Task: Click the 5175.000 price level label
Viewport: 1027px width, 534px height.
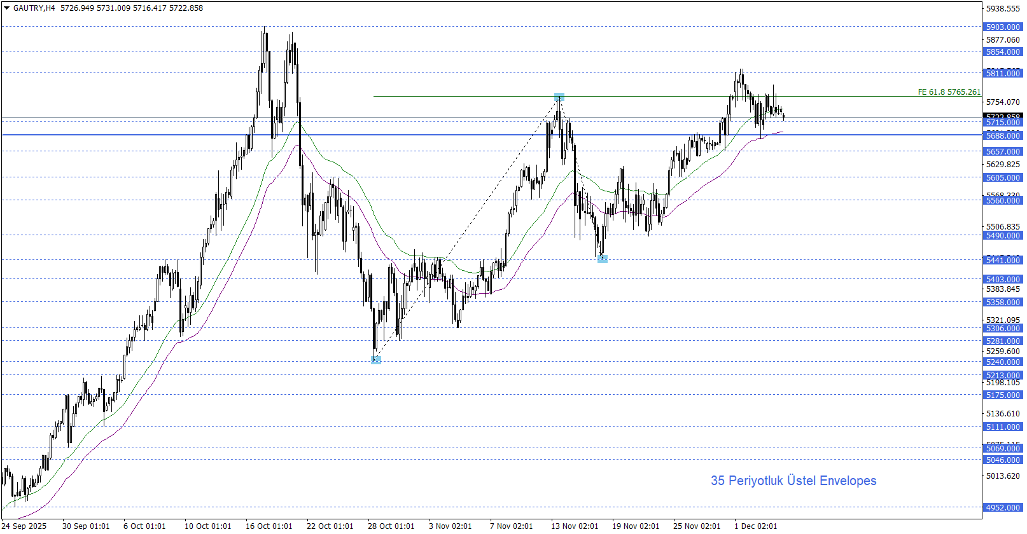Action: point(1003,395)
